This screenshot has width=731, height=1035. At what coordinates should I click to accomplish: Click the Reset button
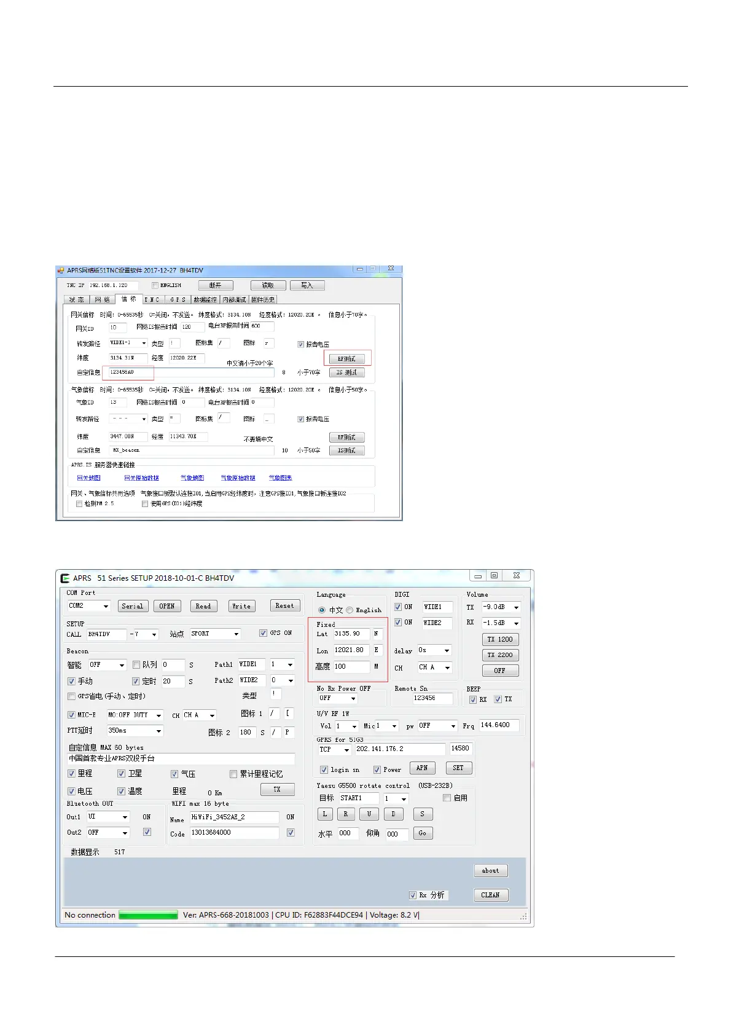pyautogui.click(x=285, y=605)
